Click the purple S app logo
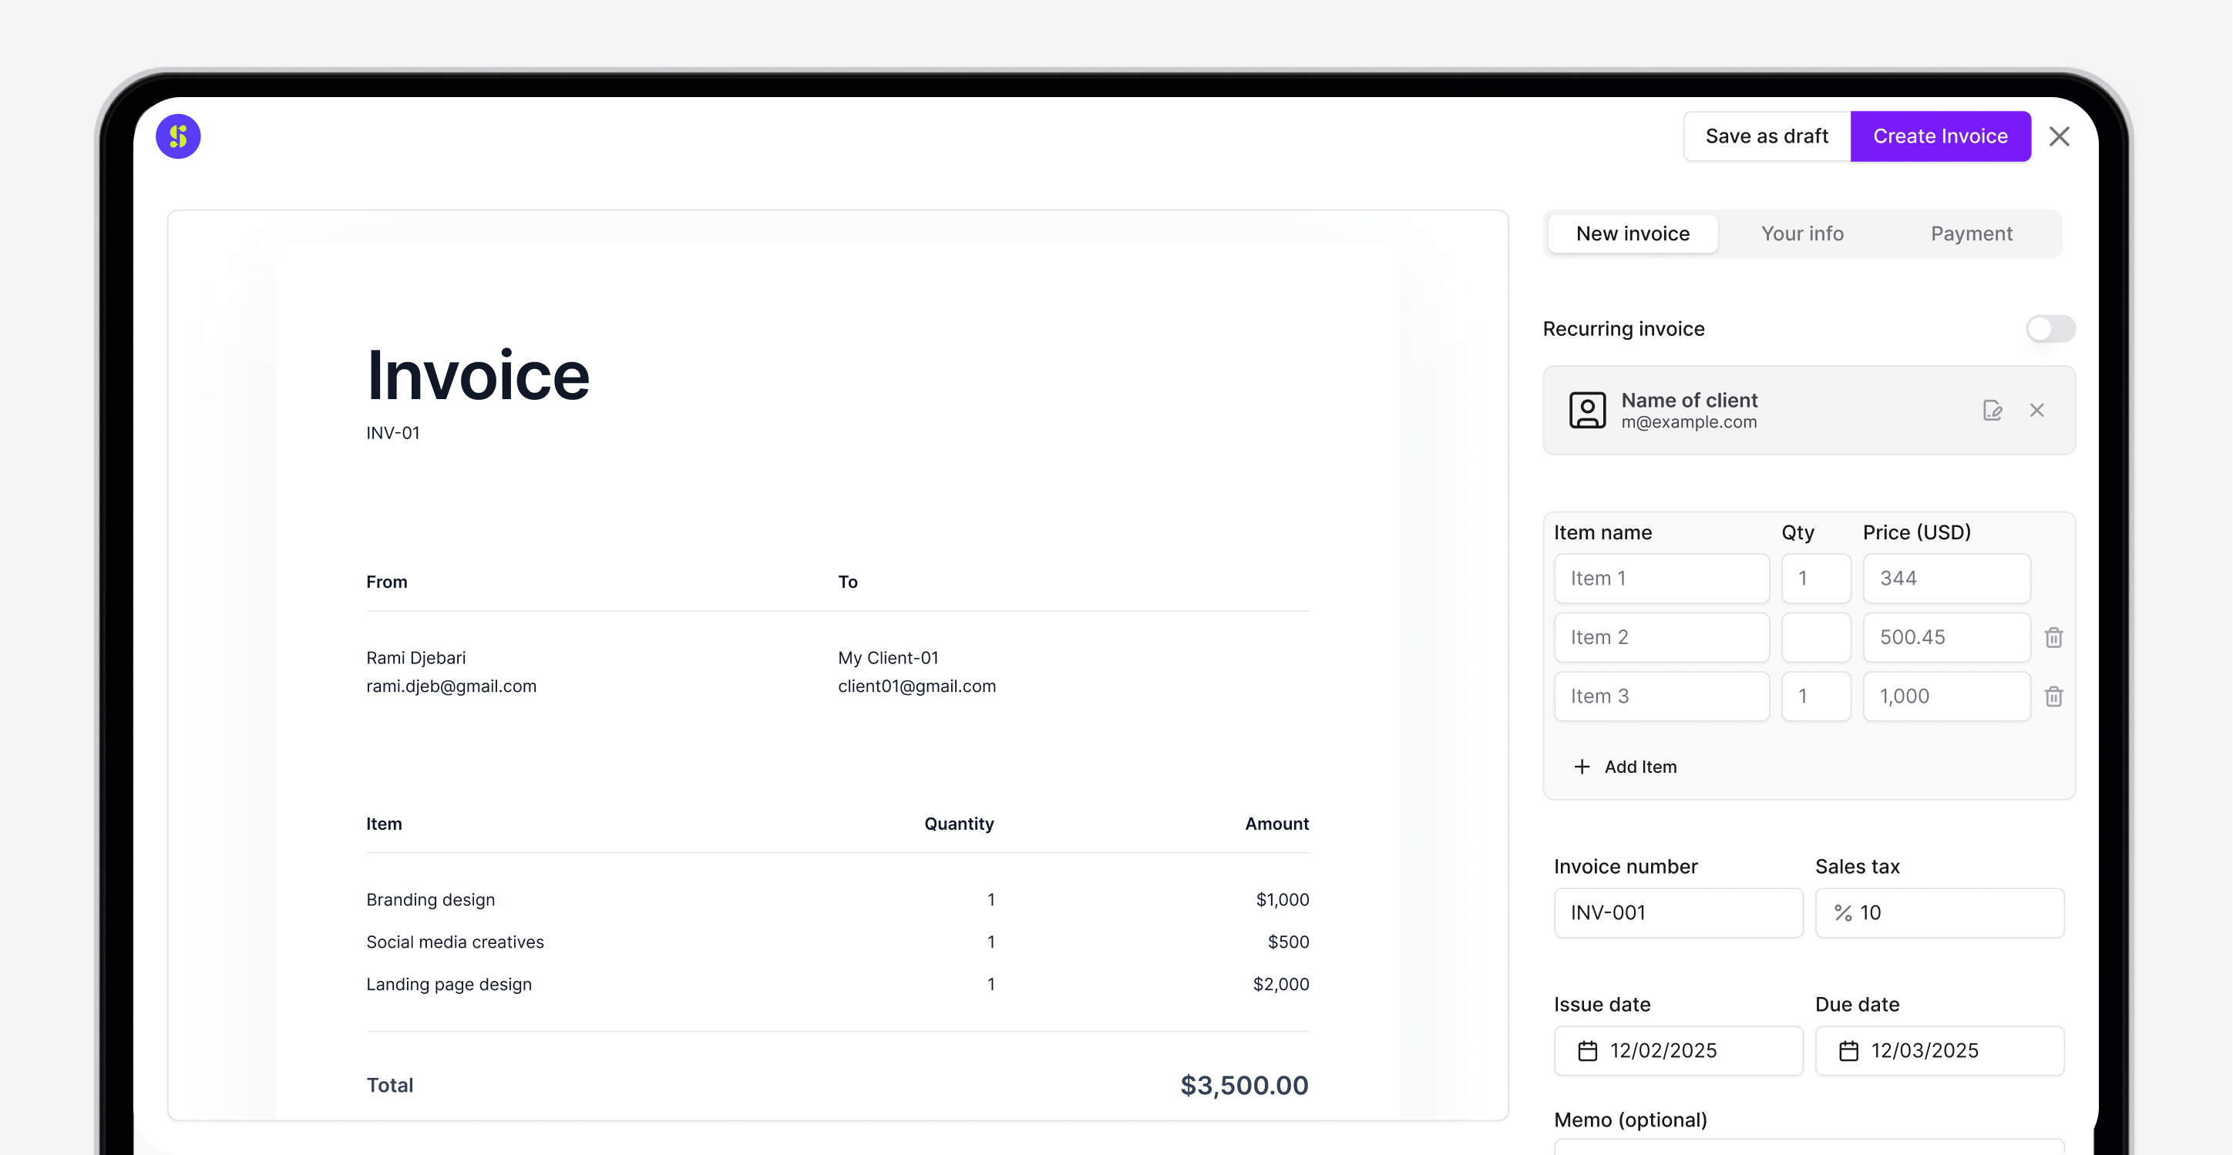Image resolution: width=2233 pixels, height=1155 pixels. coord(178,136)
